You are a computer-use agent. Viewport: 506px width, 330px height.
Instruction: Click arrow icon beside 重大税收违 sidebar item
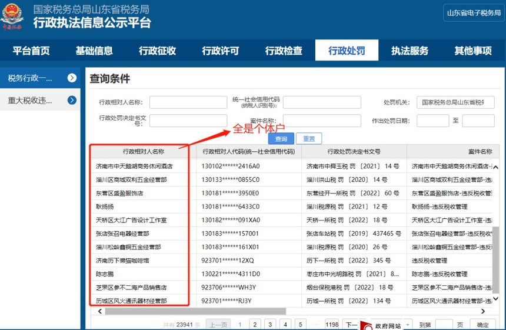point(72,100)
